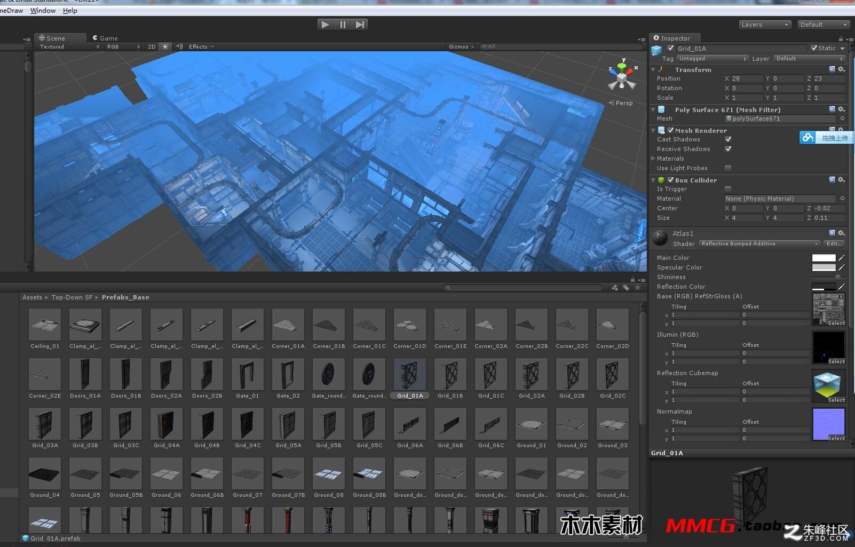
Task: Open the Textured draw mode dropdown
Action: coord(69,47)
